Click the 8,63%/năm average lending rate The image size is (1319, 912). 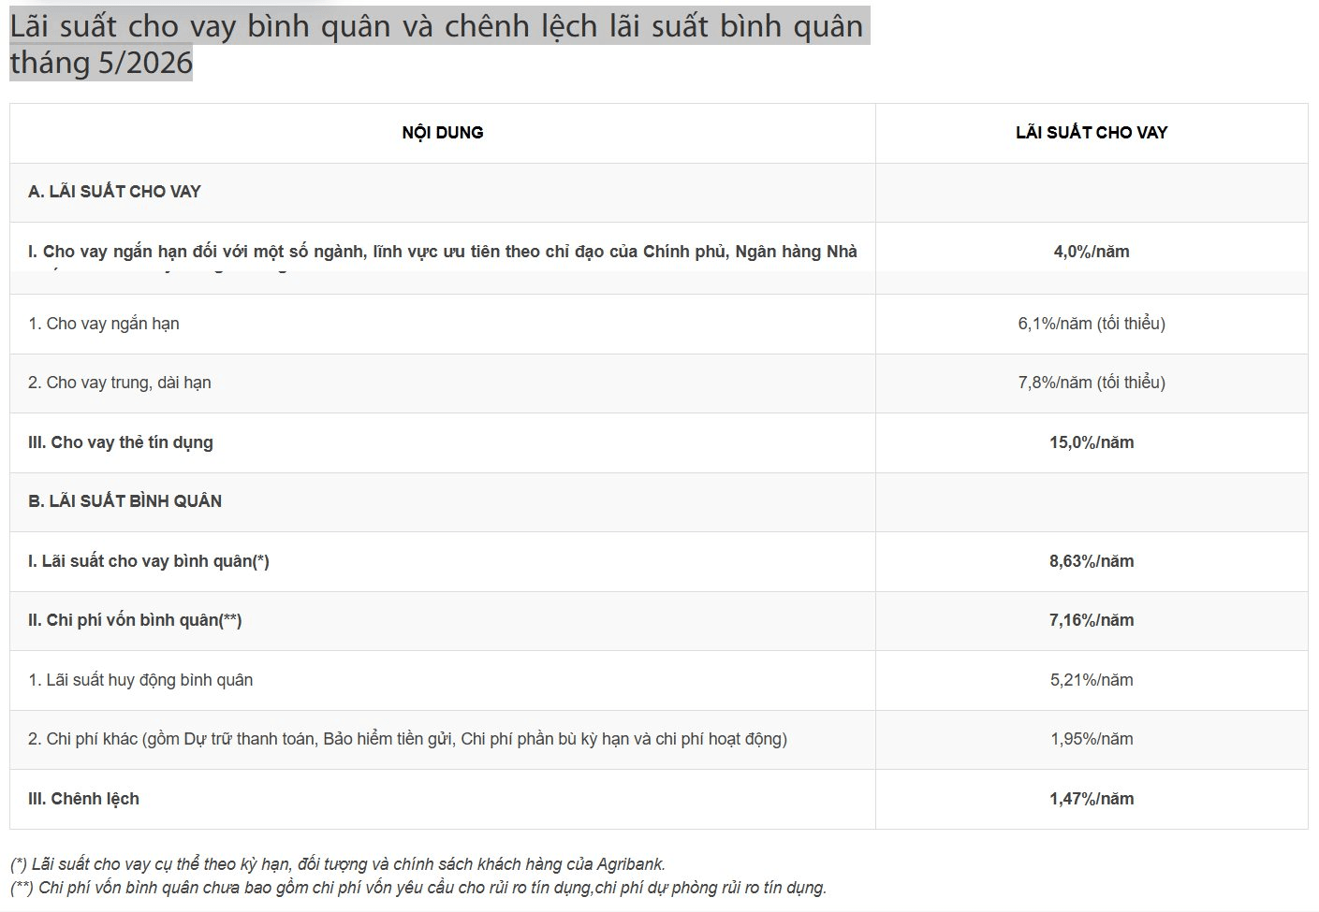pyautogui.click(x=1092, y=561)
